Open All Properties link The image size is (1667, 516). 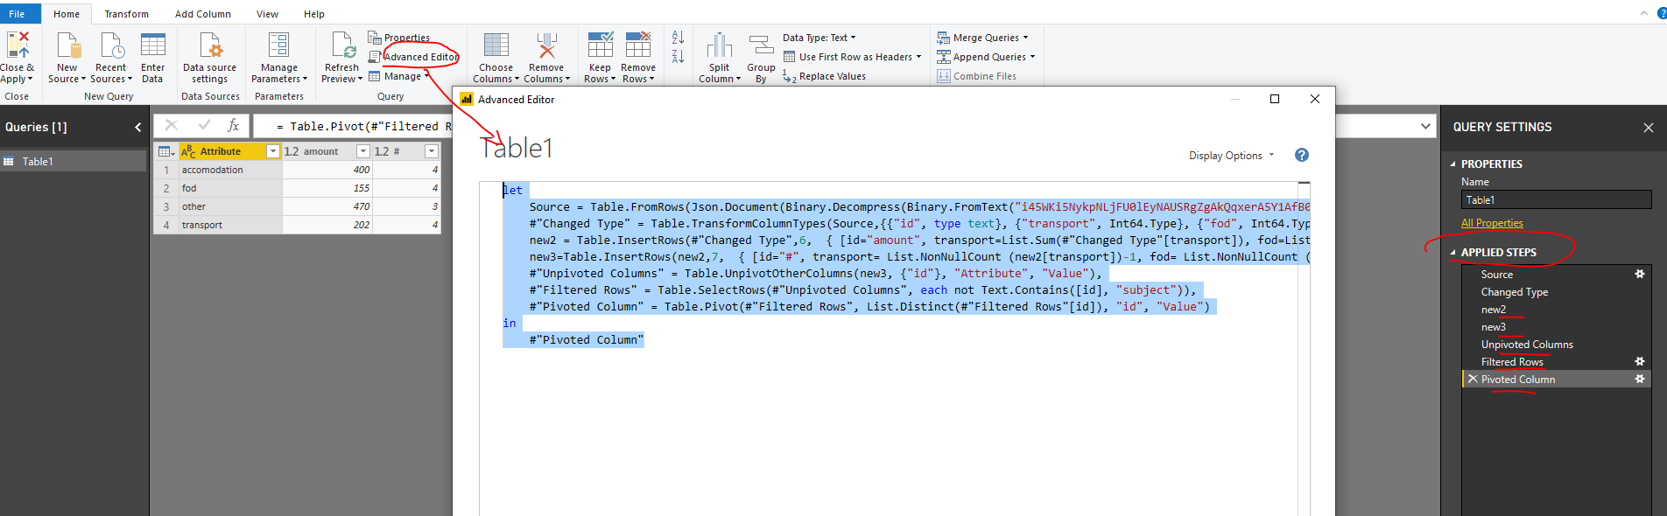click(x=1492, y=223)
